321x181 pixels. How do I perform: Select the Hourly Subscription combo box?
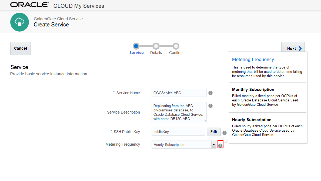click(x=181, y=145)
